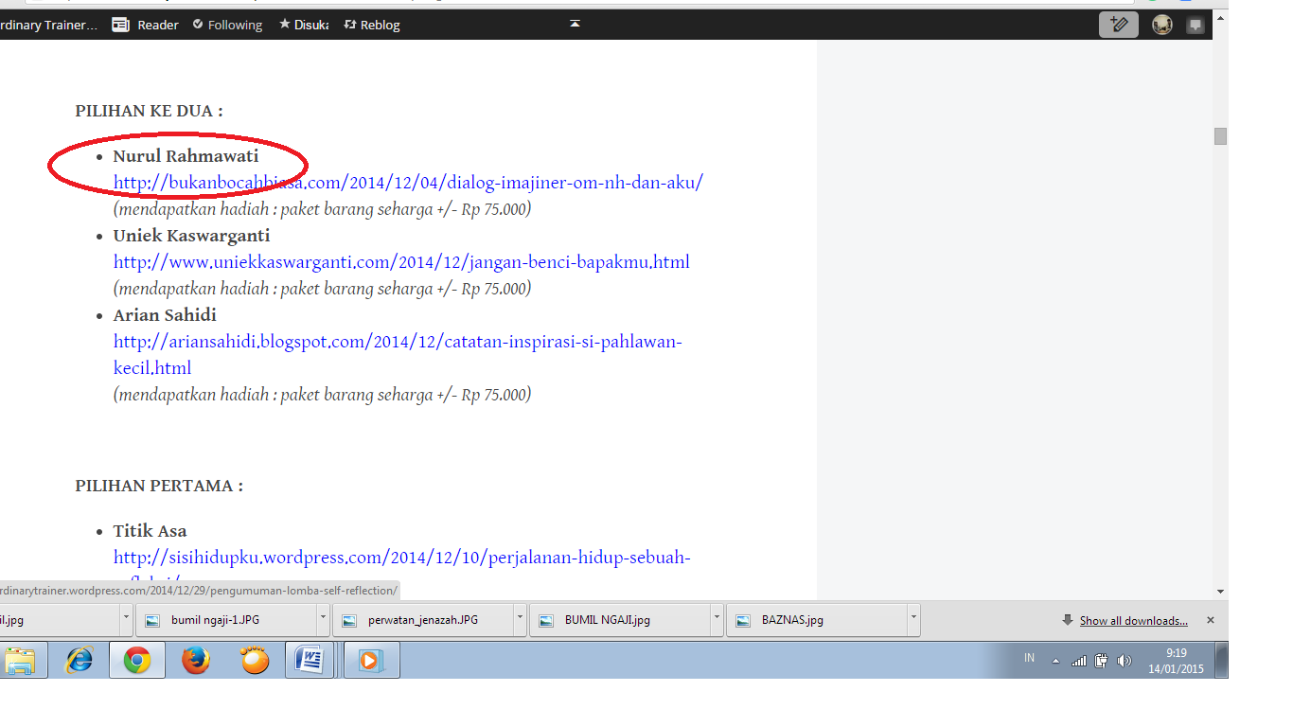Like the post with the star icon
This screenshot has height=727, width=1293.
[303, 25]
